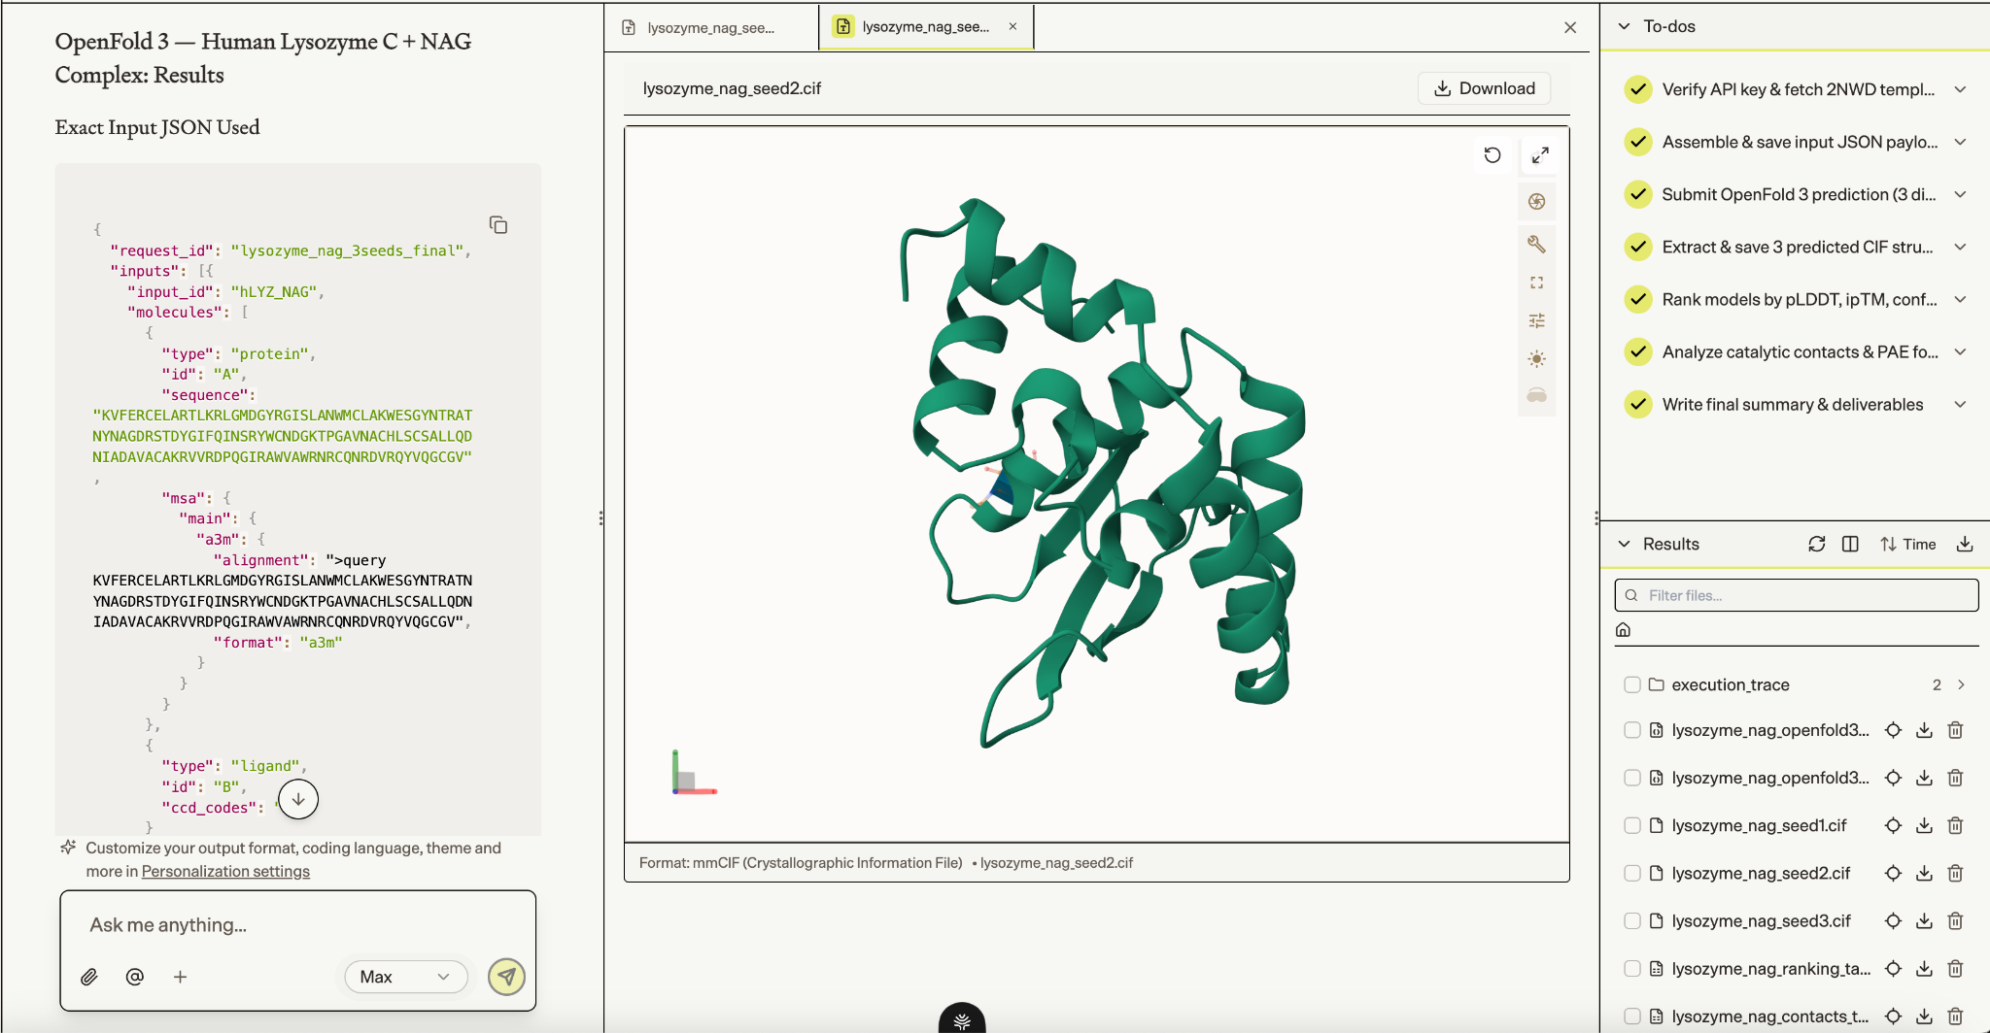Viewport: 1990px width, 1033px height.
Task: Attach a file with the paperclip icon
Action: (89, 977)
